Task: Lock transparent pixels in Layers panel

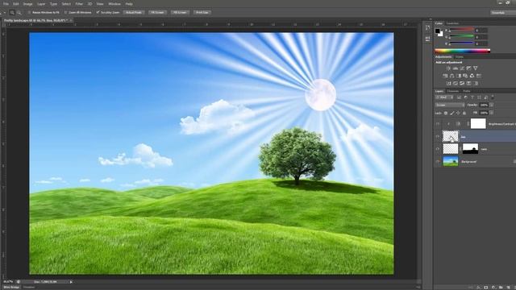Action: tap(446, 113)
